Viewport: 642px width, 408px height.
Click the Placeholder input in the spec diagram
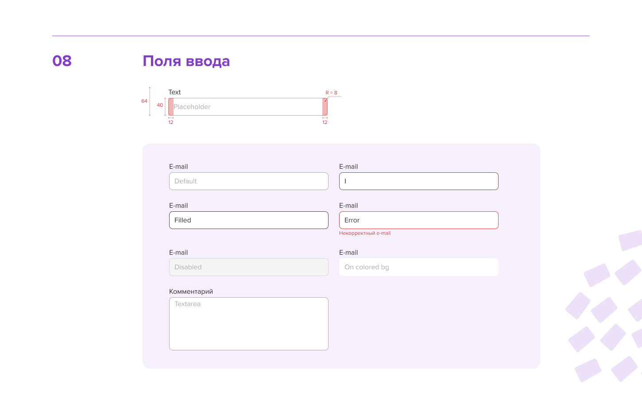(248, 107)
